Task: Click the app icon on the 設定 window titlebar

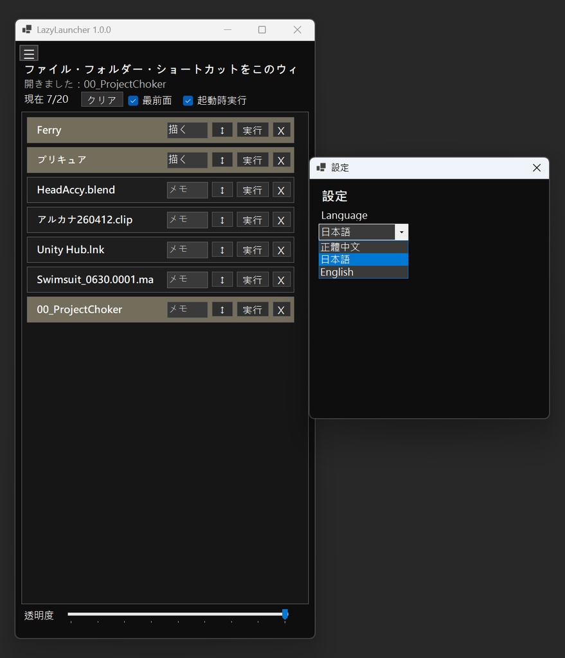Action: click(x=319, y=167)
